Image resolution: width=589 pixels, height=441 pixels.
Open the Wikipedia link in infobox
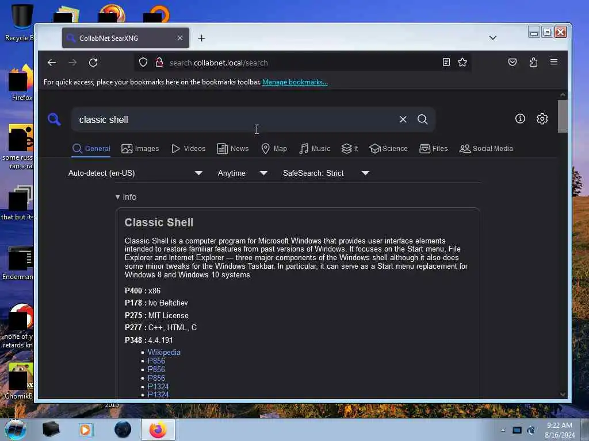[164, 352]
